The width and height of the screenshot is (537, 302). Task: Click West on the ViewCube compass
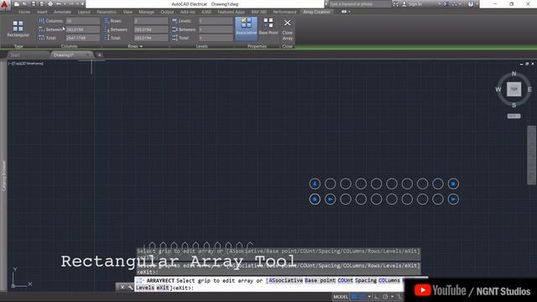pyautogui.click(x=498, y=90)
